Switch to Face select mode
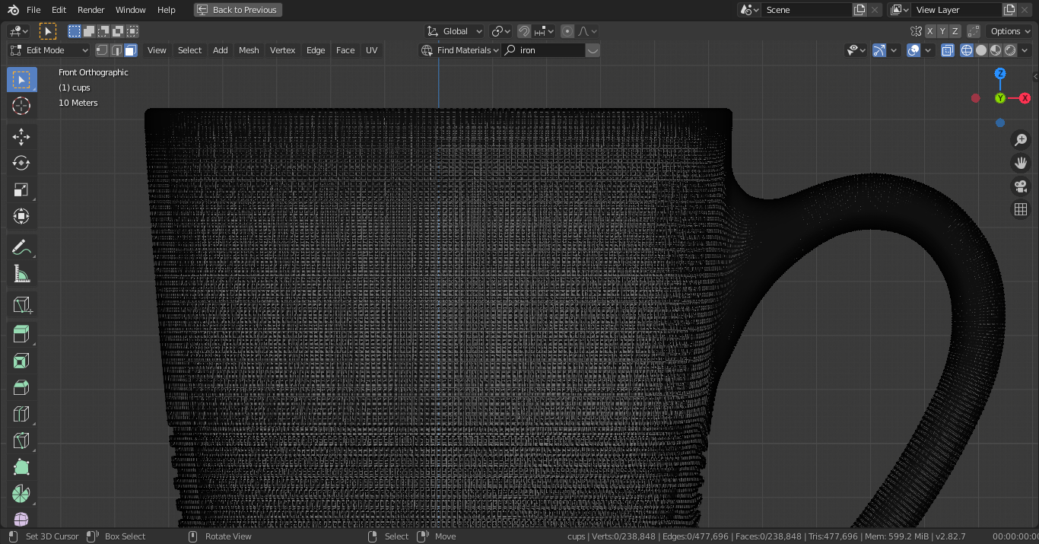The height and width of the screenshot is (544, 1039). point(130,50)
